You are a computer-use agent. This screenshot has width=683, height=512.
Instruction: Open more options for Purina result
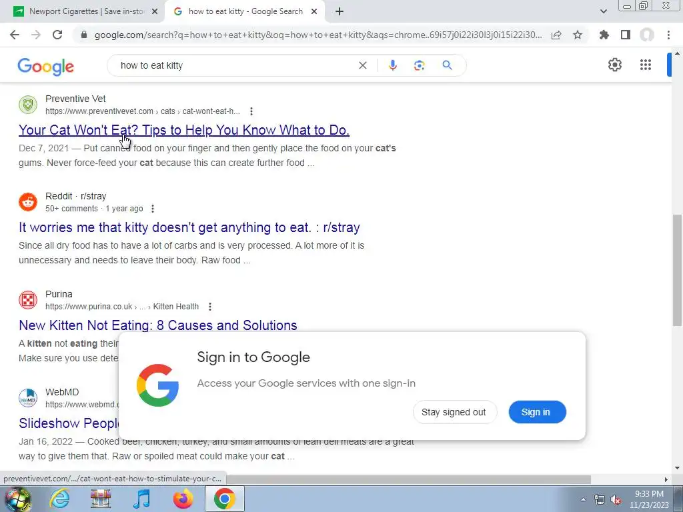[x=210, y=307]
